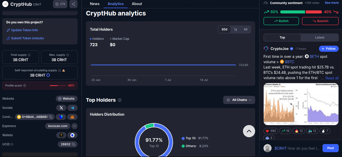The image size is (342, 157).
Task: Click the holders distribution donut chart
Action: point(154,140)
